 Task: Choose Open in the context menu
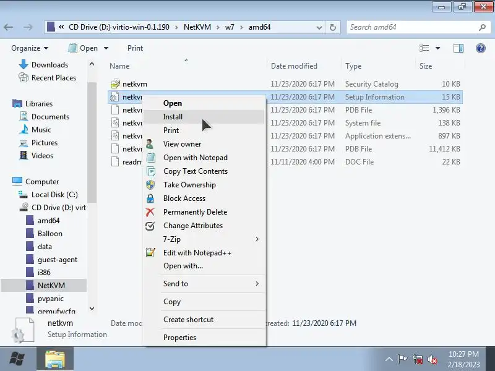point(204,103)
